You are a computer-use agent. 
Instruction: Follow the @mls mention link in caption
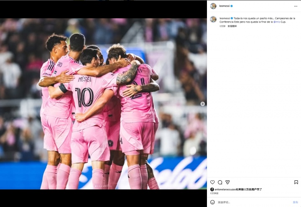click(x=277, y=22)
